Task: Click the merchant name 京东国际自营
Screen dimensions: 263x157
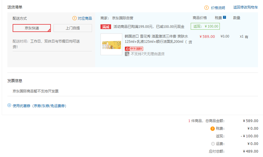Action: (x=123, y=18)
